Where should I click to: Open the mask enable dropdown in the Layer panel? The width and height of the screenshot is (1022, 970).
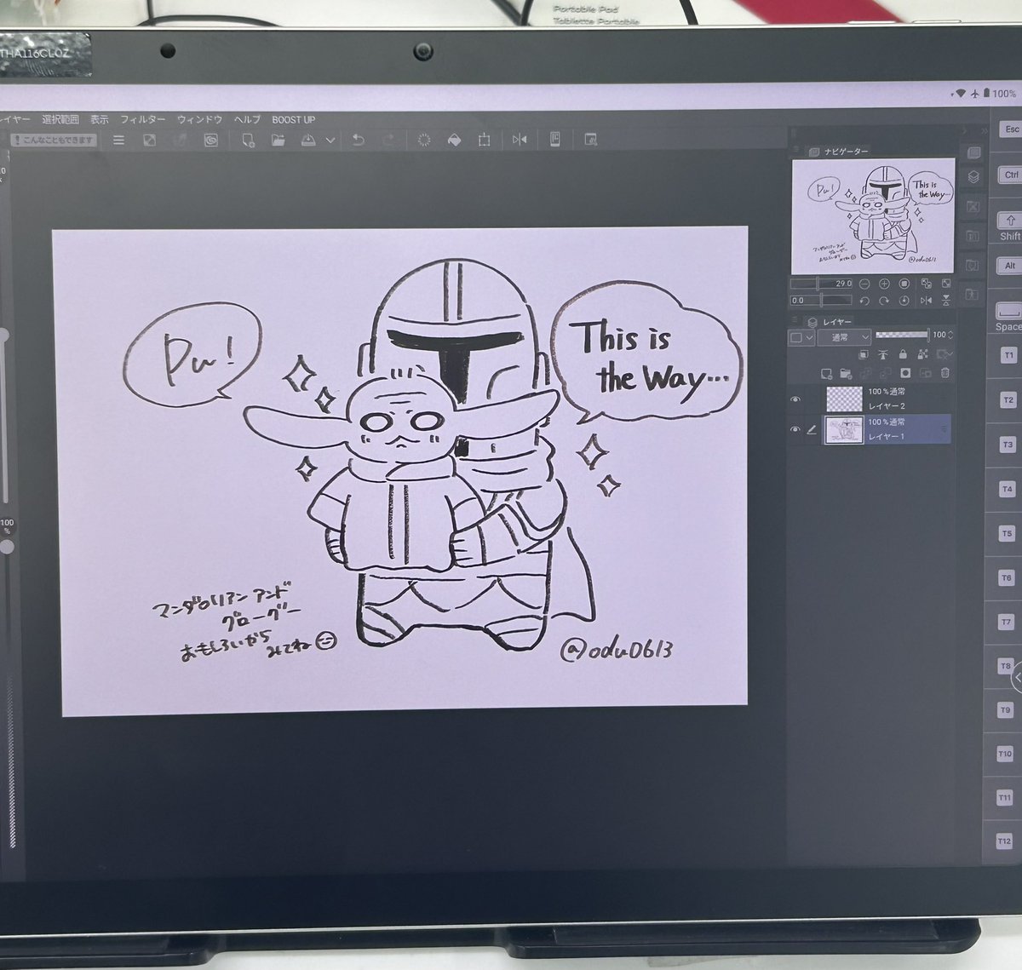944,354
